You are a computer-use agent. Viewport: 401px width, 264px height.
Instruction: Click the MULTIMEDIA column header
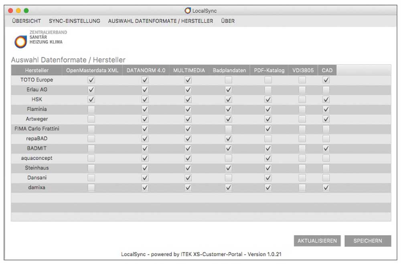[x=189, y=70]
